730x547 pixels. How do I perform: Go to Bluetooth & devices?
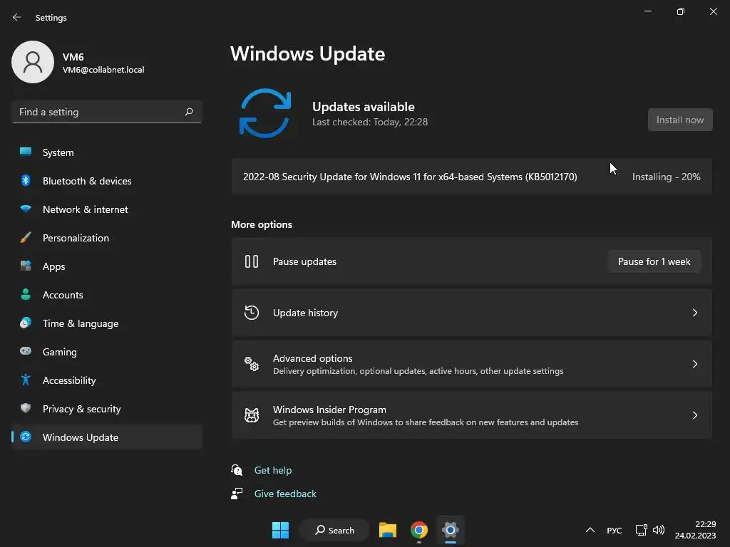[107, 181]
